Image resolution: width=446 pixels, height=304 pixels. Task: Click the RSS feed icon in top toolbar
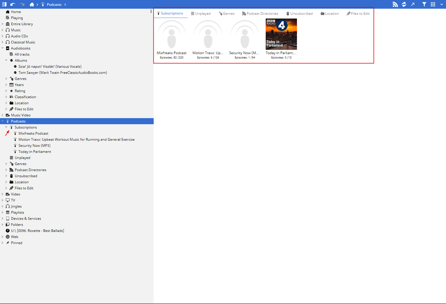coord(395,4)
